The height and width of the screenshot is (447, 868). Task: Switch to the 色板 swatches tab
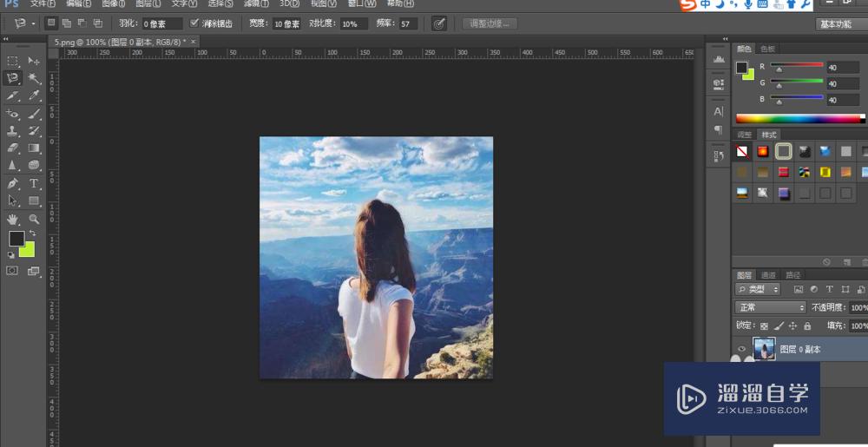pos(767,49)
